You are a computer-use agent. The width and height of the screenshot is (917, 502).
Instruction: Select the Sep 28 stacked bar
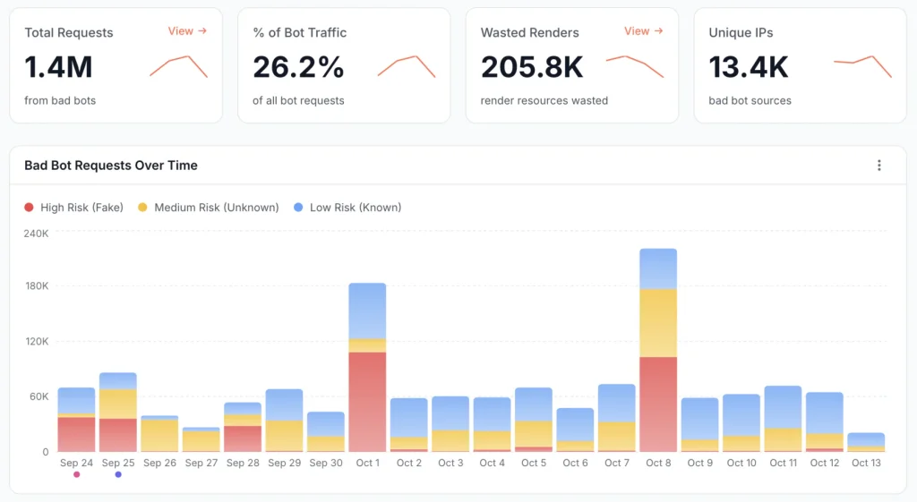(243, 427)
